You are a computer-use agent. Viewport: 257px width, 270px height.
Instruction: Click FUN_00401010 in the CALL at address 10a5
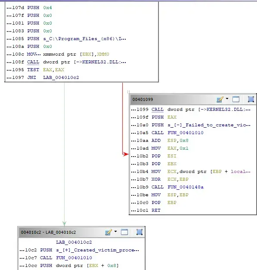[186, 133]
